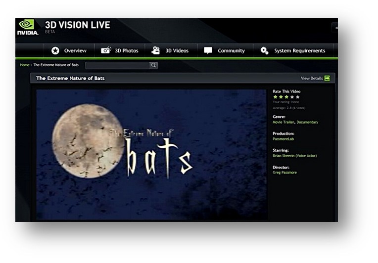Image resolution: width=378 pixels, height=263 pixels.
Task: Click the bats video player area
Action: tap(151, 155)
